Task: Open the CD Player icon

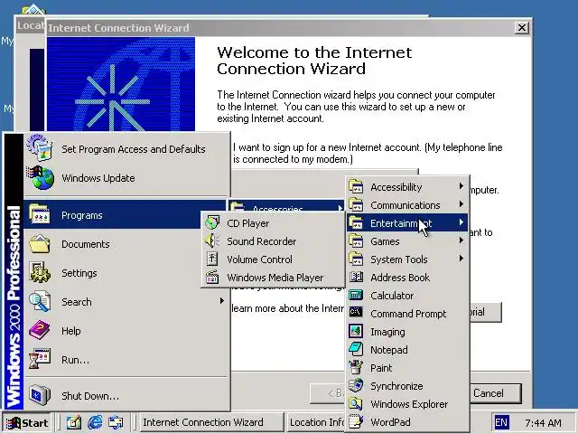Action: (212, 223)
